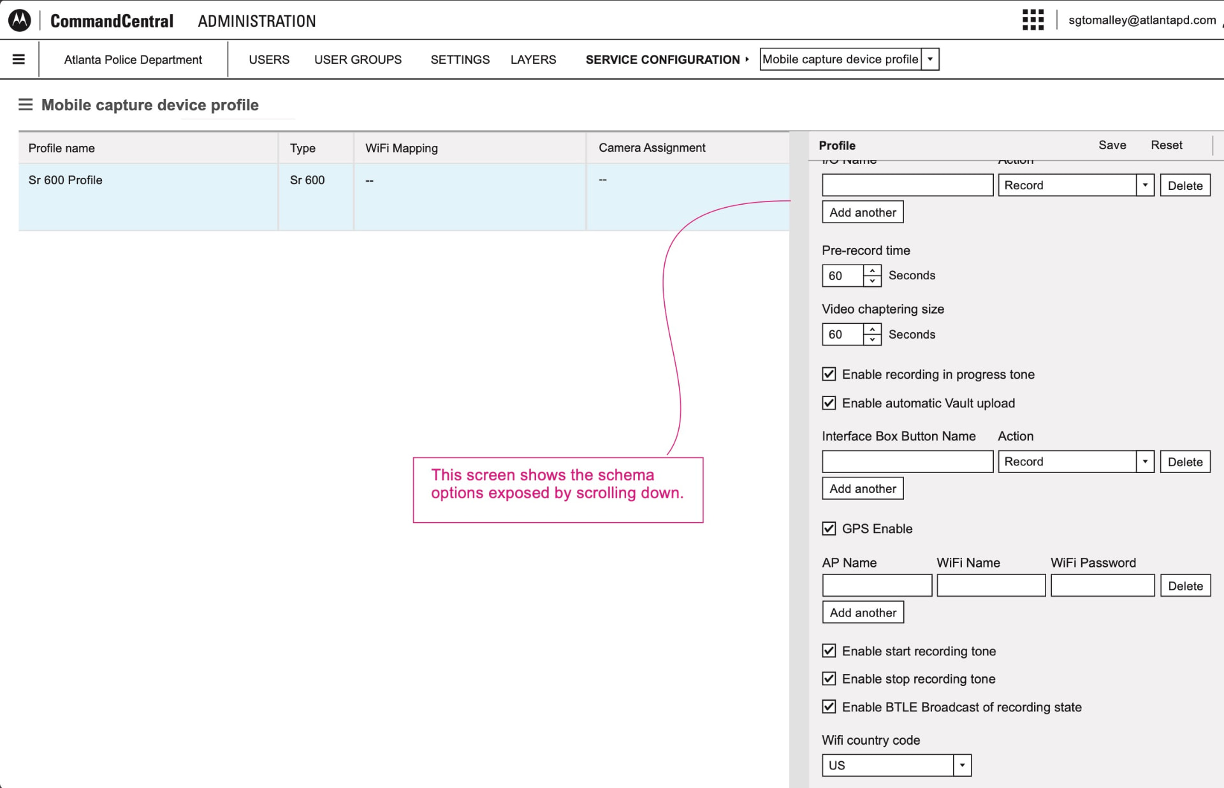The width and height of the screenshot is (1224, 788).
Task: Click the Interface Box Button Name field
Action: coord(907,462)
